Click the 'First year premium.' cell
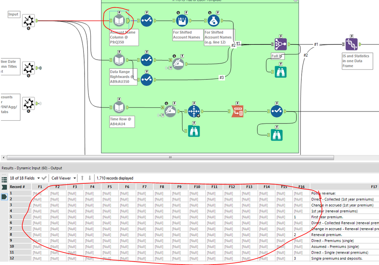This screenshot has height=265, width=379. pyautogui.click(x=345, y=217)
